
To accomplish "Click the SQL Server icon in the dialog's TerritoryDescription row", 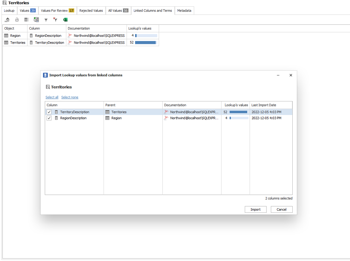I will [x=166, y=112].
